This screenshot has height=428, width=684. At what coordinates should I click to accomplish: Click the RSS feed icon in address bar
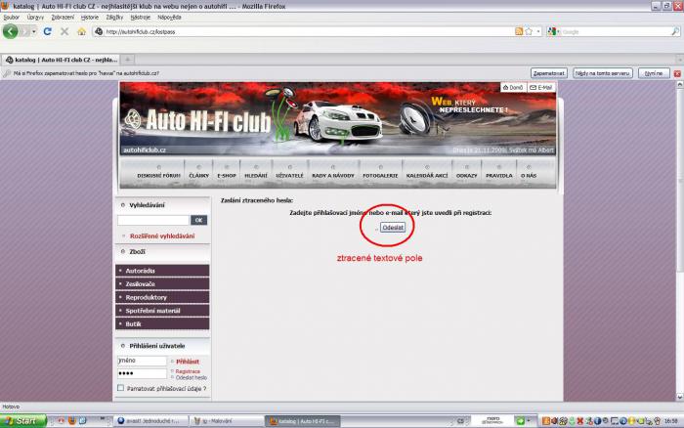click(519, 31)
